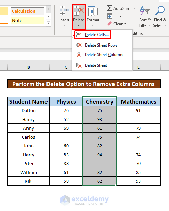Open the AutoSum options arrow
Image resolution: width=169 pixels, height=211 pixels.
click(135, 8)
